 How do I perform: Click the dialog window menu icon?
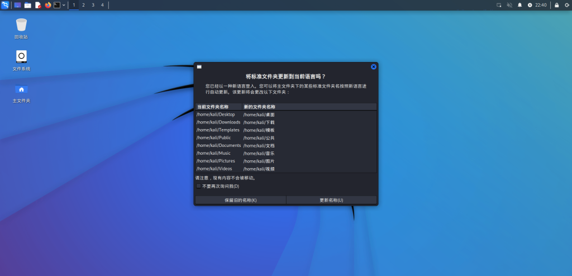point(199,67)
